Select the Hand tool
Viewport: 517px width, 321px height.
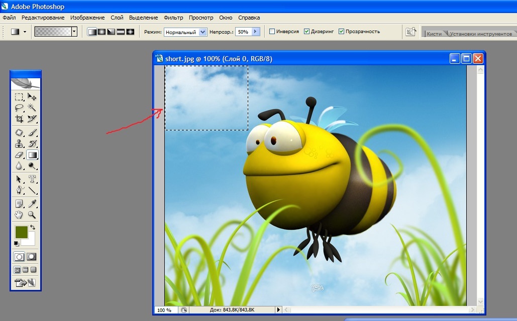click(x=19, y=215)
